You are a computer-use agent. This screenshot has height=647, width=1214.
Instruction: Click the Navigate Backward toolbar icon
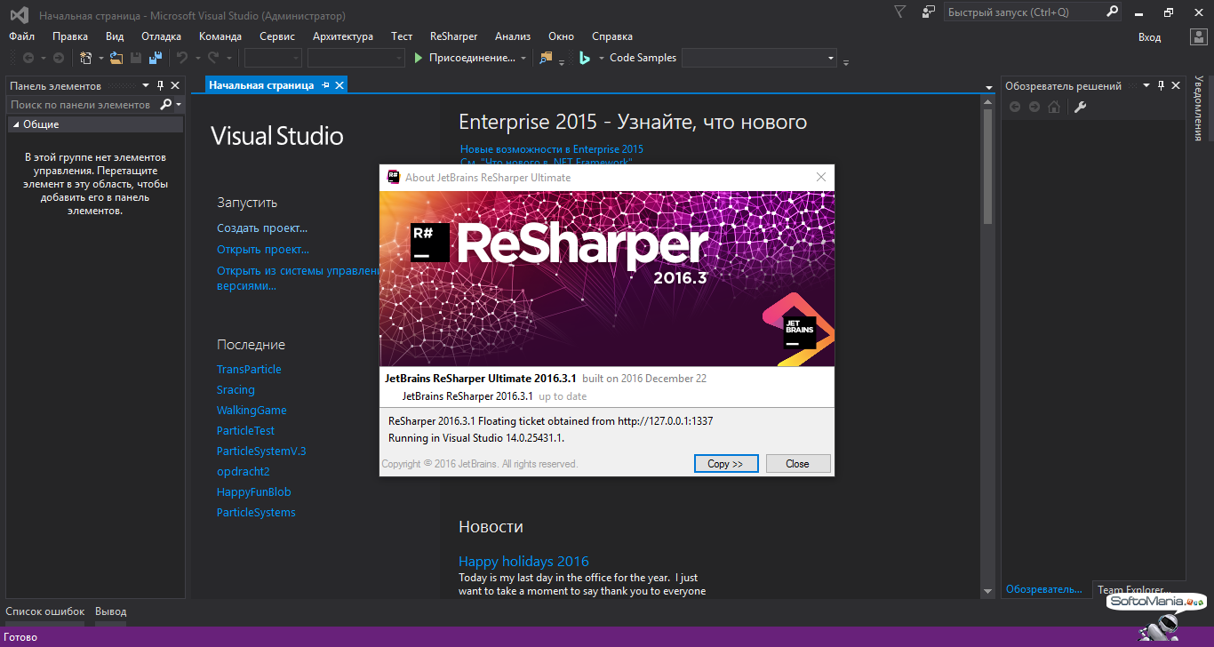[28, 58]
